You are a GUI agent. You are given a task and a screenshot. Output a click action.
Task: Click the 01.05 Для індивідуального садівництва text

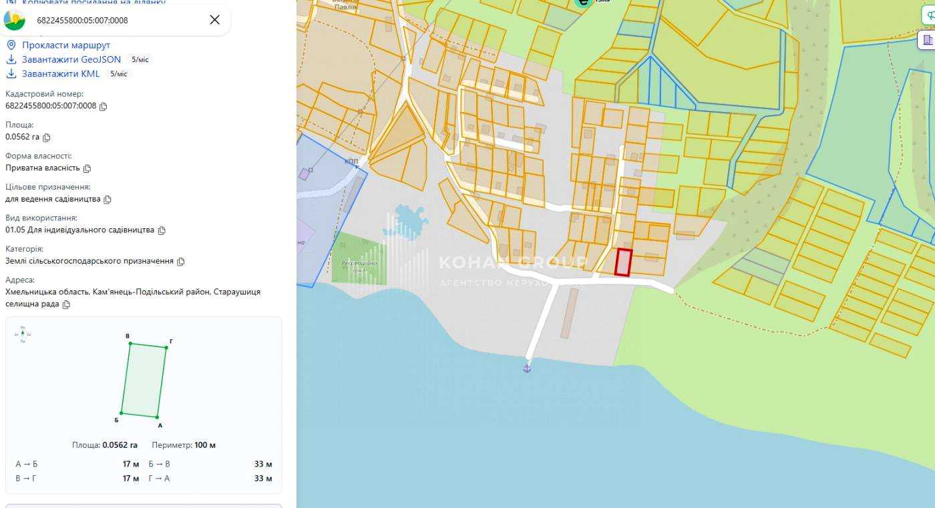point(79,230)
